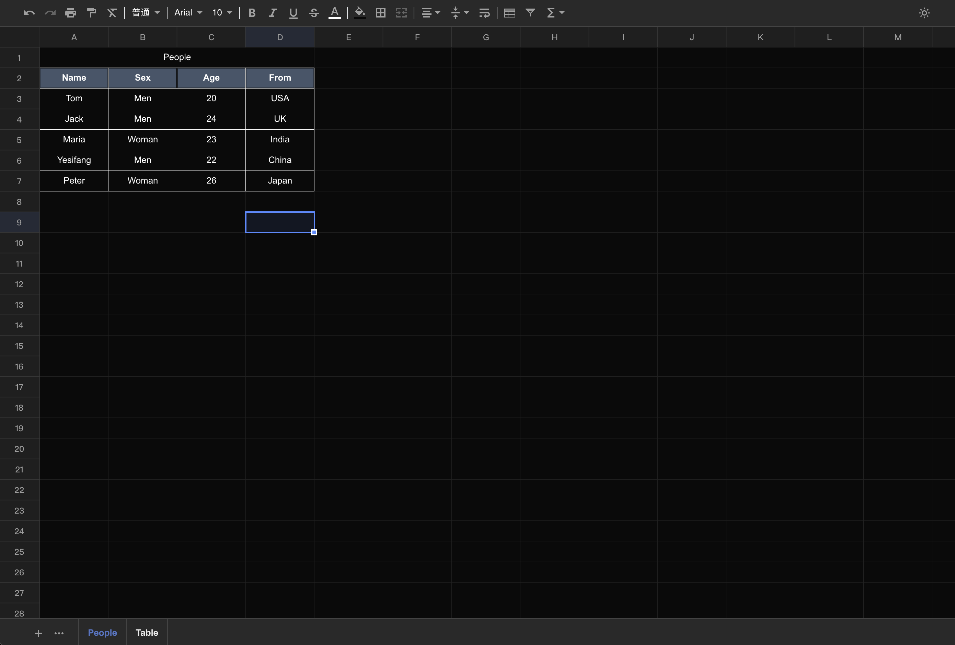The image size is (955, 645).
Task: Click the merge cells icon
Action: pyautogui.click(x=401, y=13)
